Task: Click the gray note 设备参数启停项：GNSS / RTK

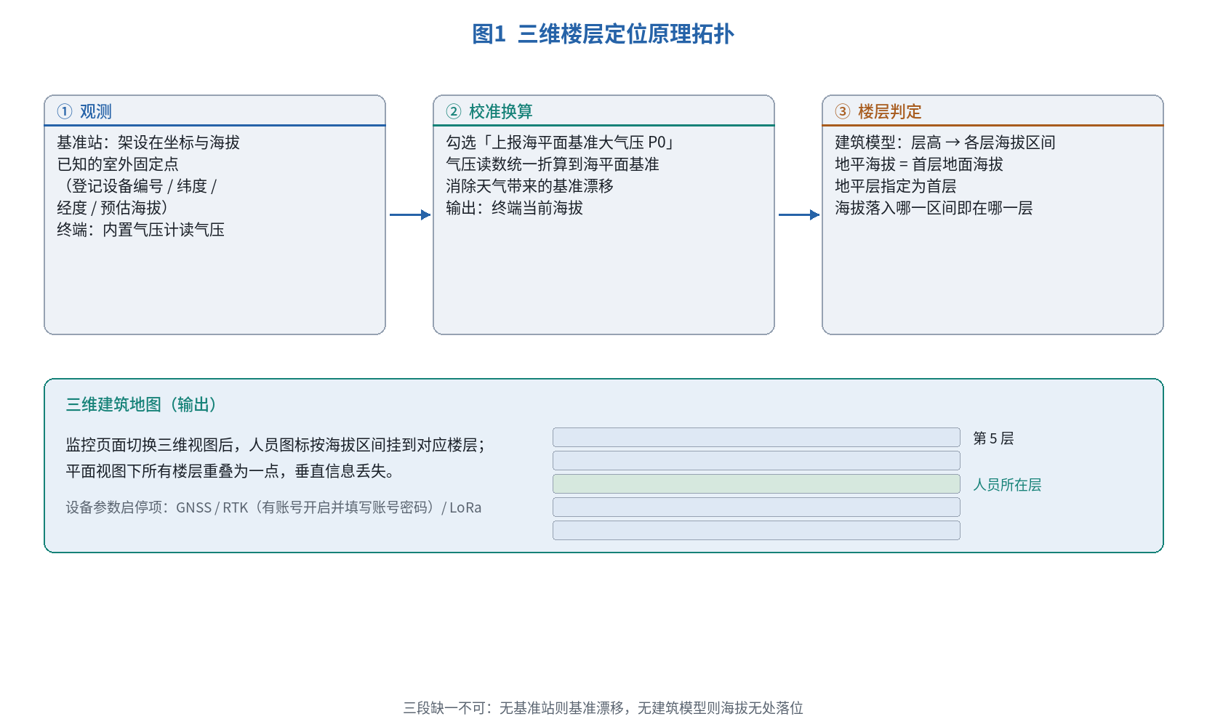Action: [x=273, y=507]
